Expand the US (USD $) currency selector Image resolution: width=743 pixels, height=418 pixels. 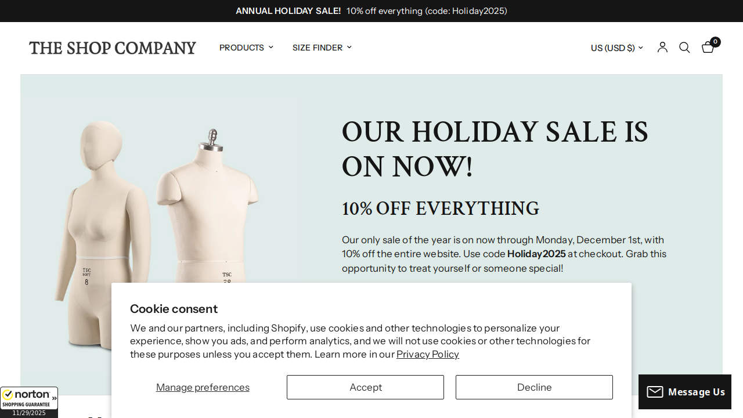point(616,48)
